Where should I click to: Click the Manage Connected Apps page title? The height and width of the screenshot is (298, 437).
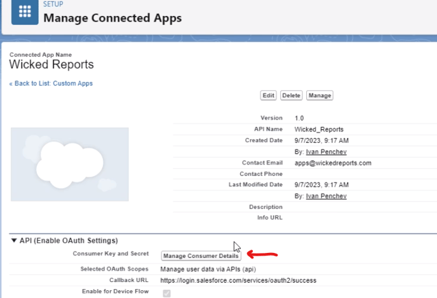pyautogui.click(x=112, y=18)
